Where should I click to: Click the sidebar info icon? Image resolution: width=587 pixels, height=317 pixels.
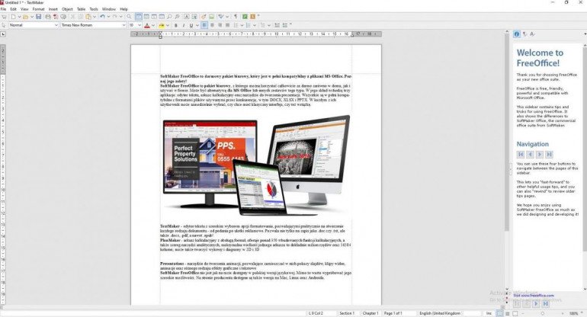(x=517, y=34)
